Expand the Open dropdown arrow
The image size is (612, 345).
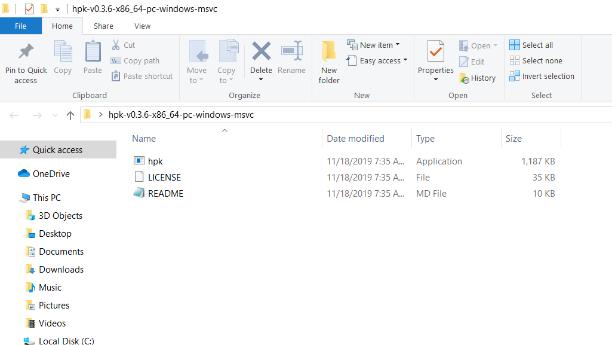(496, 45)
